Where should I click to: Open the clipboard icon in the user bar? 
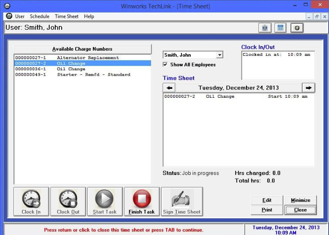tap(265, 28)
